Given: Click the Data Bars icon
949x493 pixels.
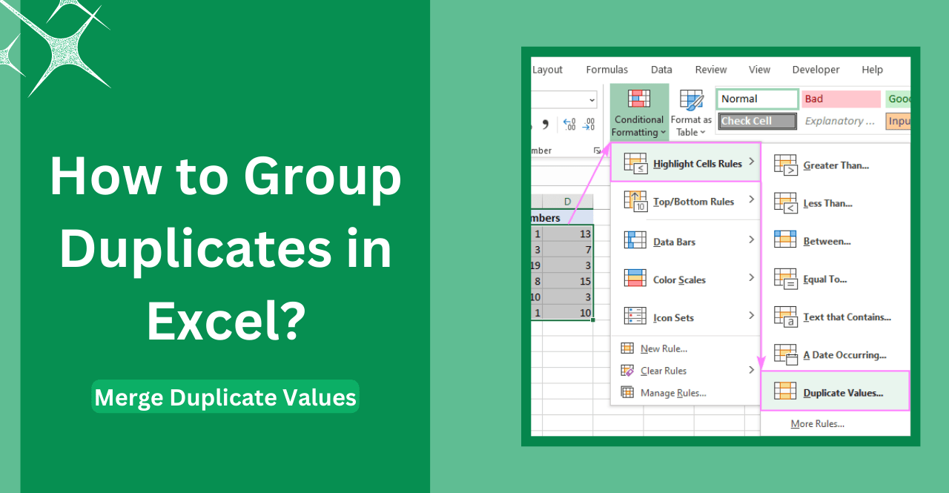Looking at the screenshot, I should click(x=635, y=239).
